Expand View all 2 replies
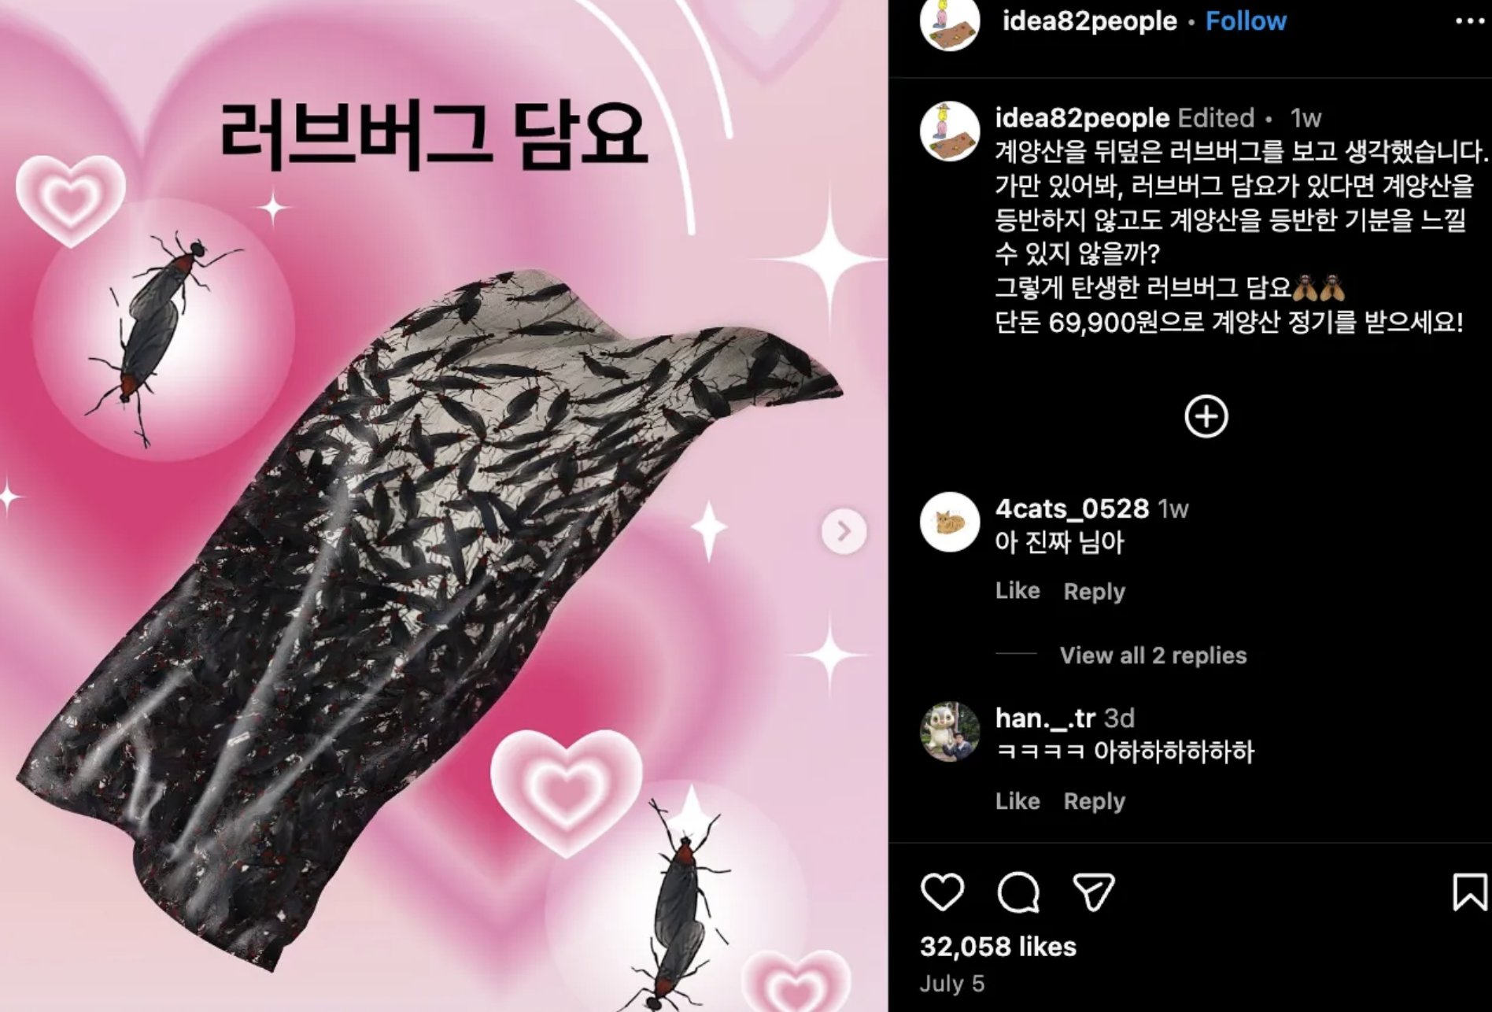This screenshot has width=1492, height=1012. tap(1153, 655)
